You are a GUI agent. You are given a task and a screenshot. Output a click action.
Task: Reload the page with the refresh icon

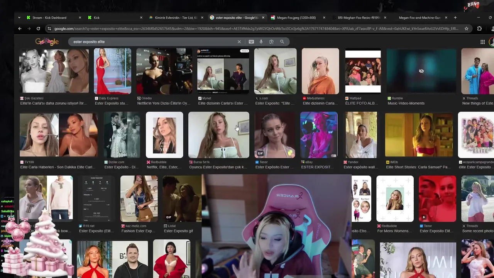click(38, 29)
